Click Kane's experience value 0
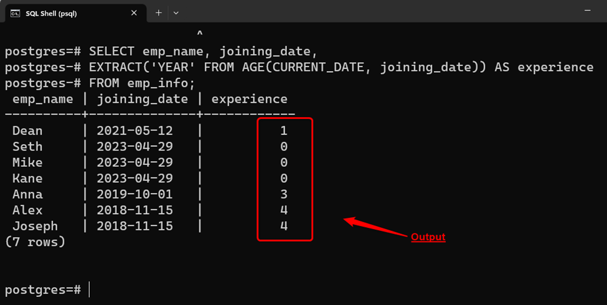 coord(284,179)
